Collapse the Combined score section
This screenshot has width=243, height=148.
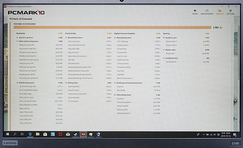point(164,58)
